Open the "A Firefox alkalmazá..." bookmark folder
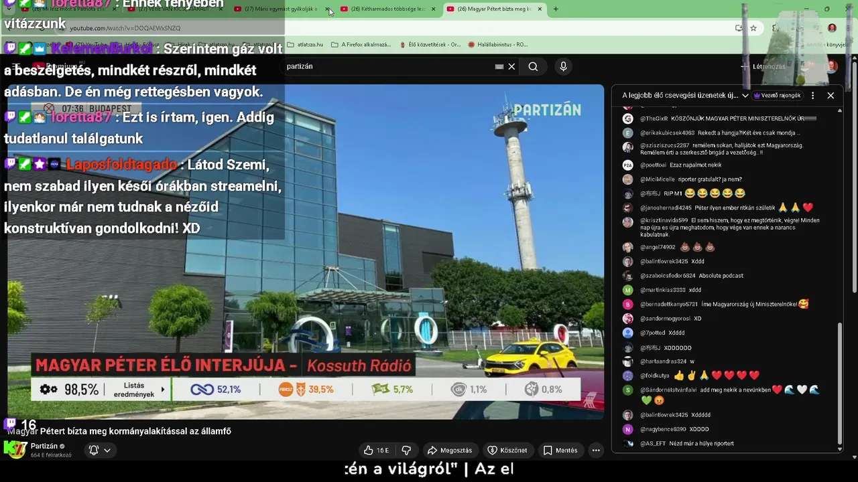Image resolution: width=858 pixels, height=482 pixels. click(361, 45)
